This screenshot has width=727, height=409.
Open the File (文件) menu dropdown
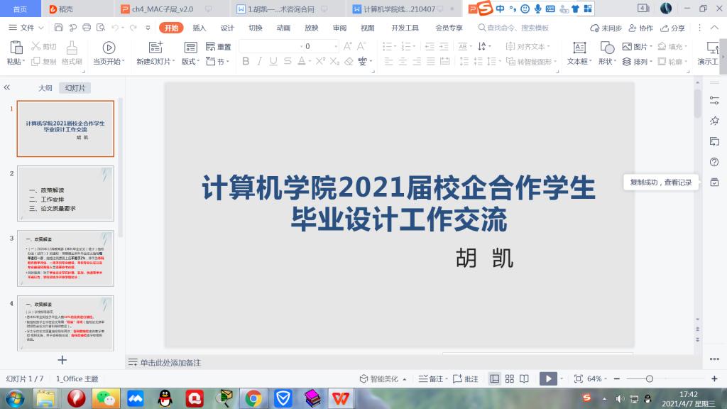point(27,28)
